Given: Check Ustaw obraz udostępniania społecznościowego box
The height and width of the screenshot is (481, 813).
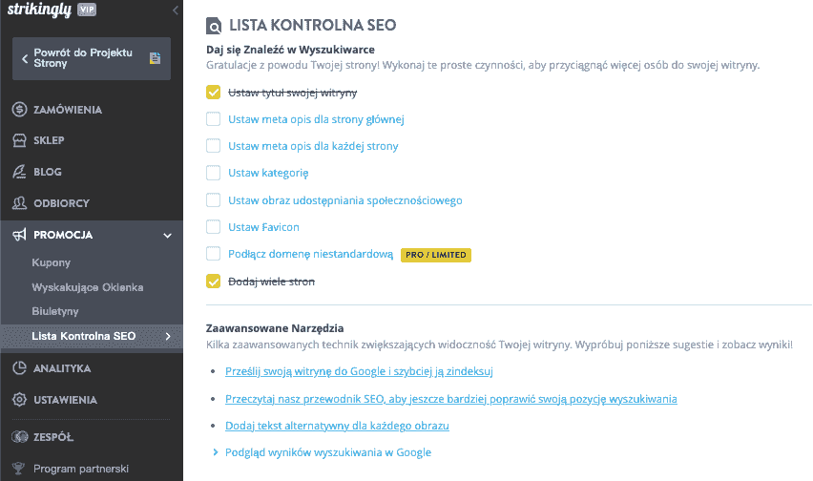Looking at the screenshot, I should pos(213,200).
